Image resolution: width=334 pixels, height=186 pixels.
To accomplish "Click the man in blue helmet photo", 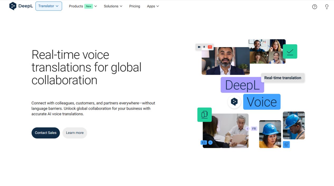I will [294, 125].
